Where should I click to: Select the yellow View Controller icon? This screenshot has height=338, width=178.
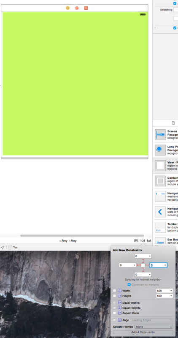67,8
